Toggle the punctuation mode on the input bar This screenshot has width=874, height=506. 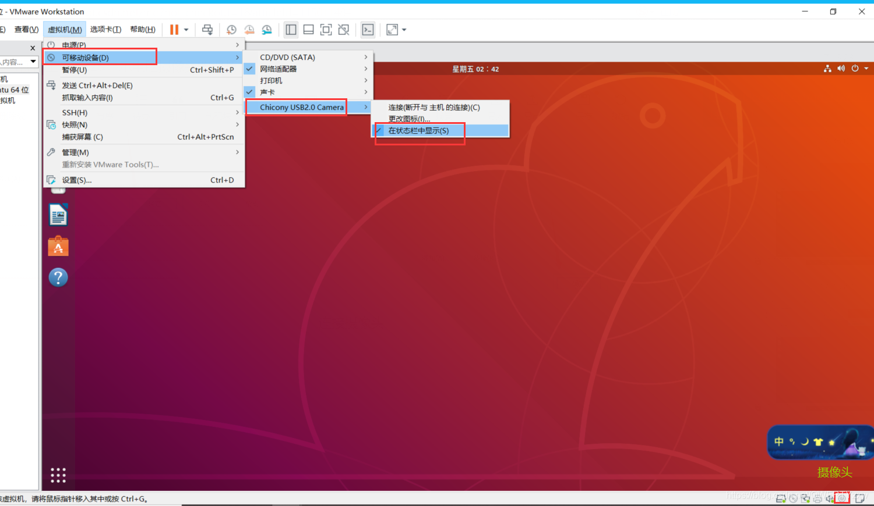(792, 441)
